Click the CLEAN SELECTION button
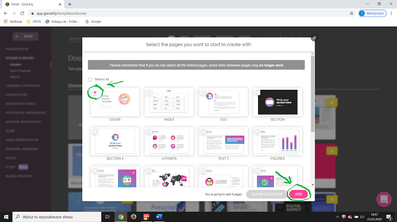This screenshot has height=222, width=397. click(x=267, y=194)
